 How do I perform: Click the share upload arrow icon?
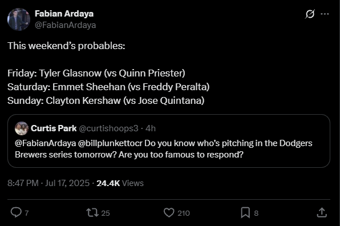point(322,212)
